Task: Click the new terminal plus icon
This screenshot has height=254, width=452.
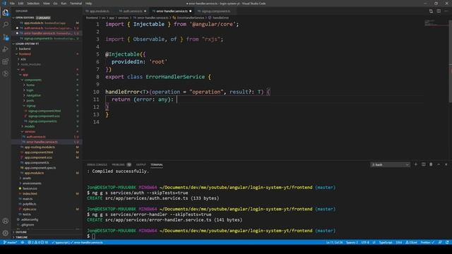Action: (x=416, y=164)
